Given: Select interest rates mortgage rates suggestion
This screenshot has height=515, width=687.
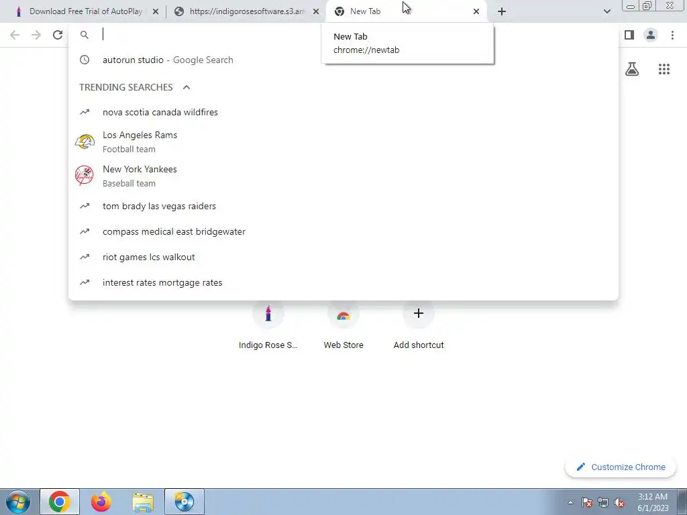Looking at the screenshot, I should pyautogui.click(x=343, y=282).
